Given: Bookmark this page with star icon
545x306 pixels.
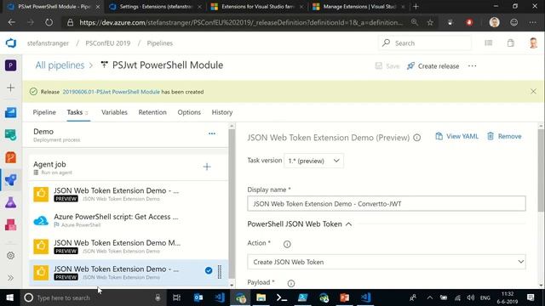Looking at the screenshot, I should (x=430, y=23).
